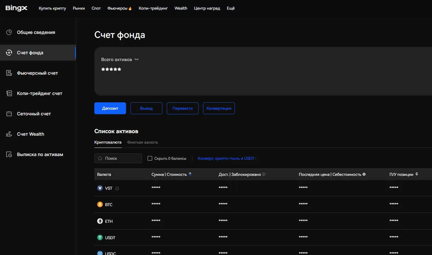Open the Фьючерсный счет account page
The image size is (432, 255).
click(37, 73)
